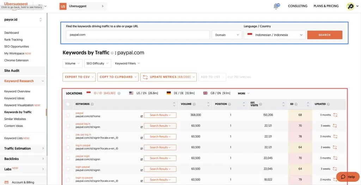361x185 pixels.
Task: Tick the checkbox for login to paypal row
Action: pos(68,180)
